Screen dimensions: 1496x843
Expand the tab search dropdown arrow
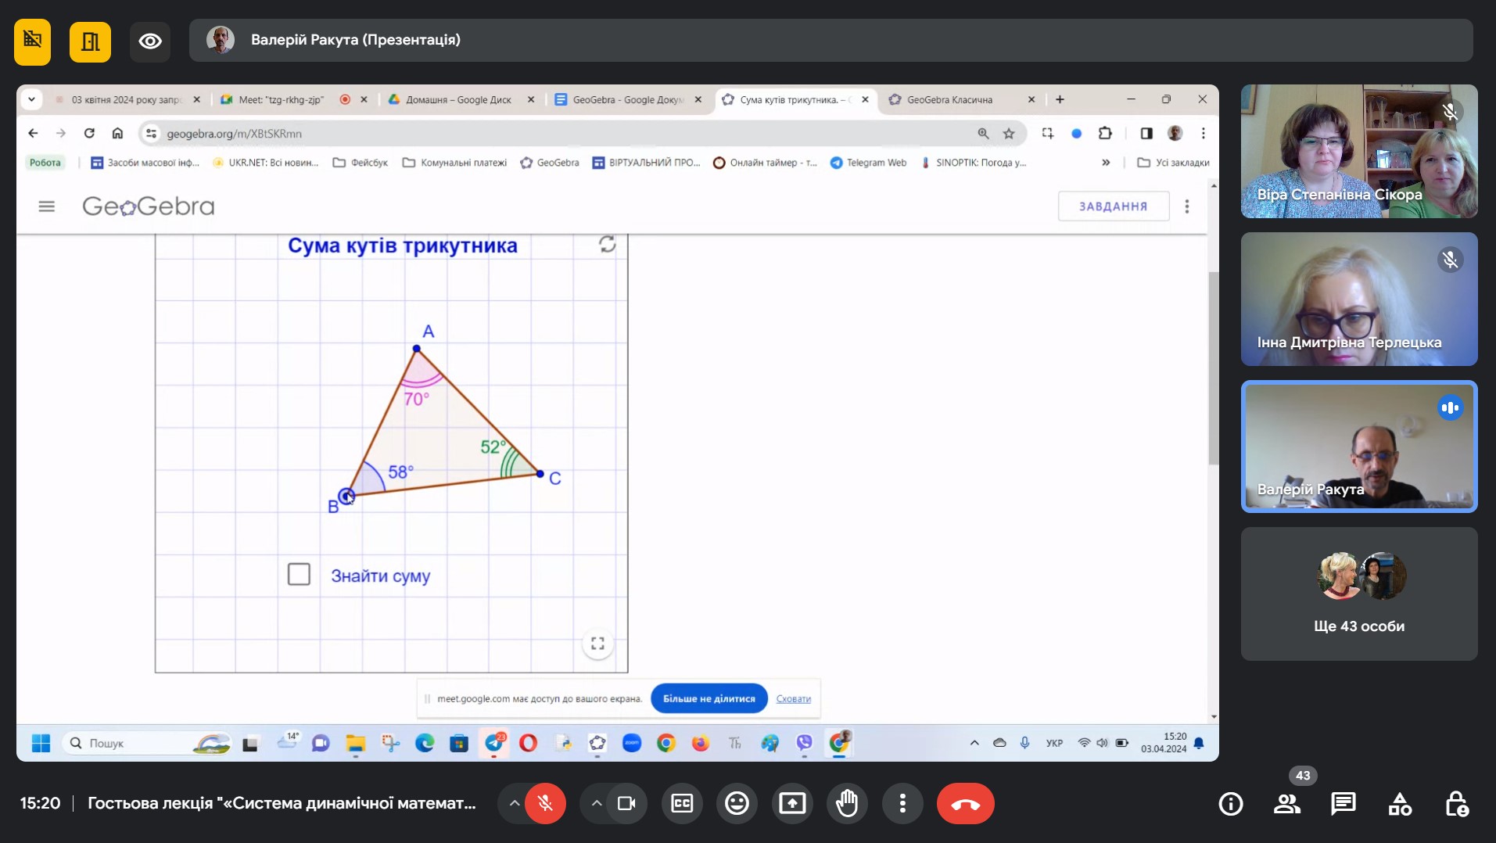pos(31,99)
